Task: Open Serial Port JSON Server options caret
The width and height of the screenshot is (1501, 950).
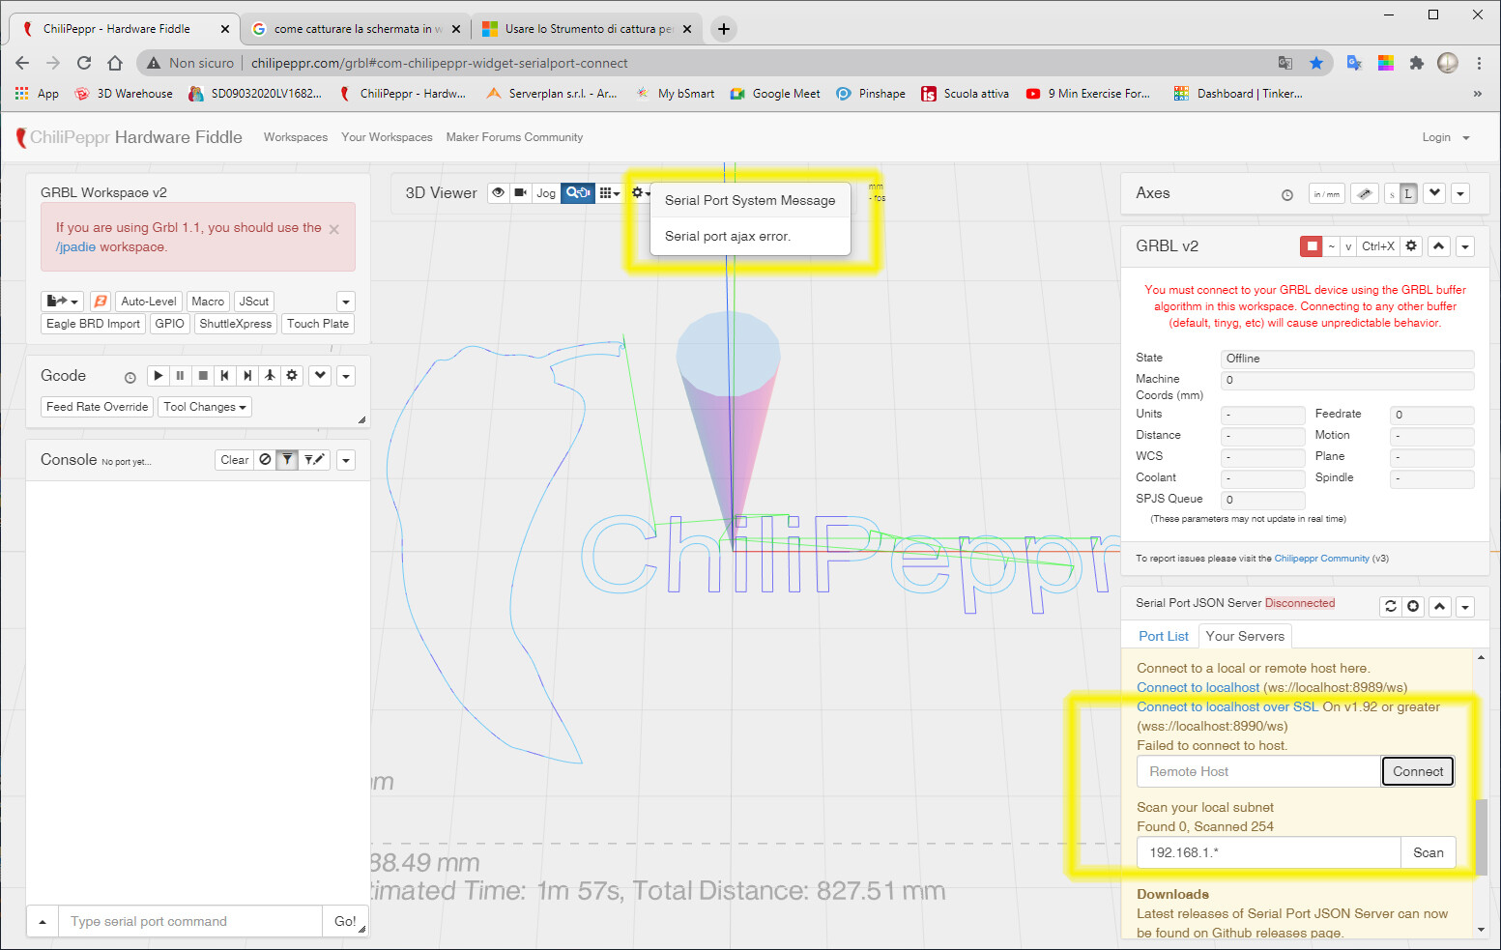Action: click(1465, 606)
